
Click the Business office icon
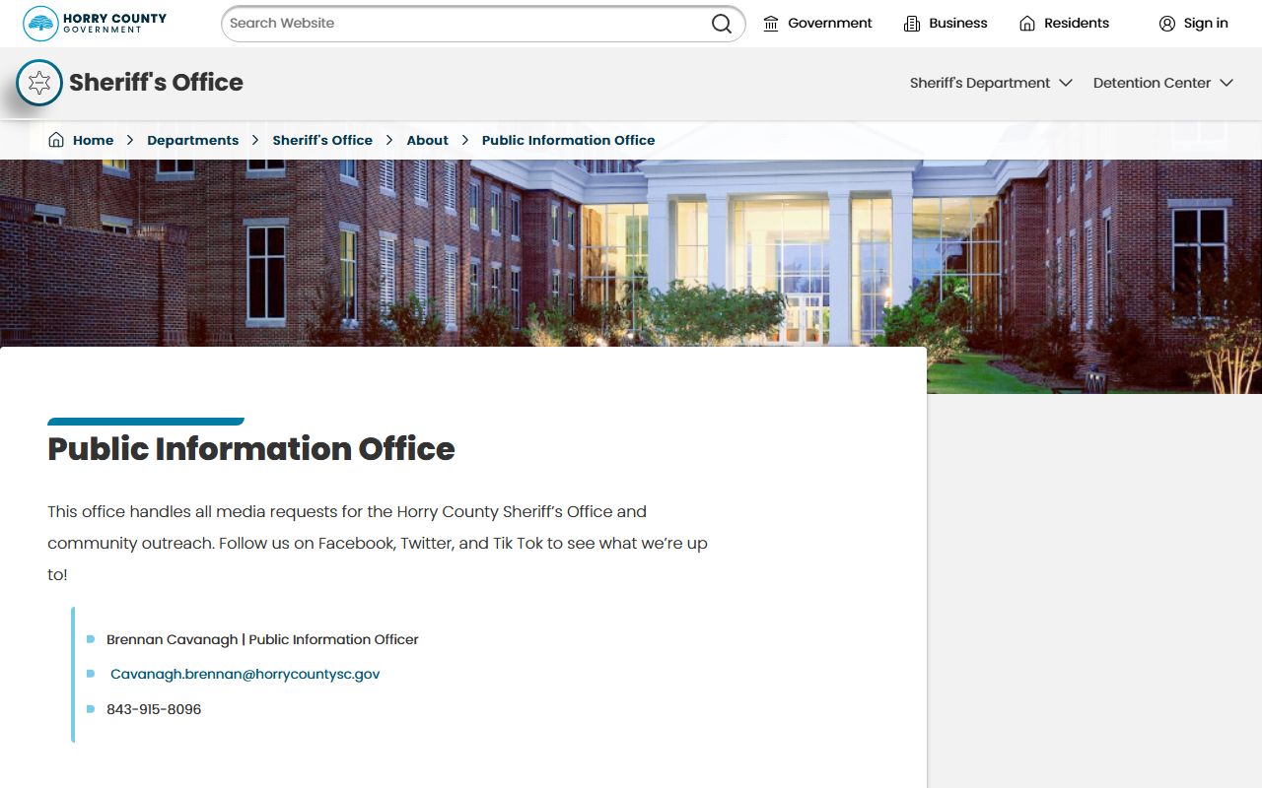[912, 24]
